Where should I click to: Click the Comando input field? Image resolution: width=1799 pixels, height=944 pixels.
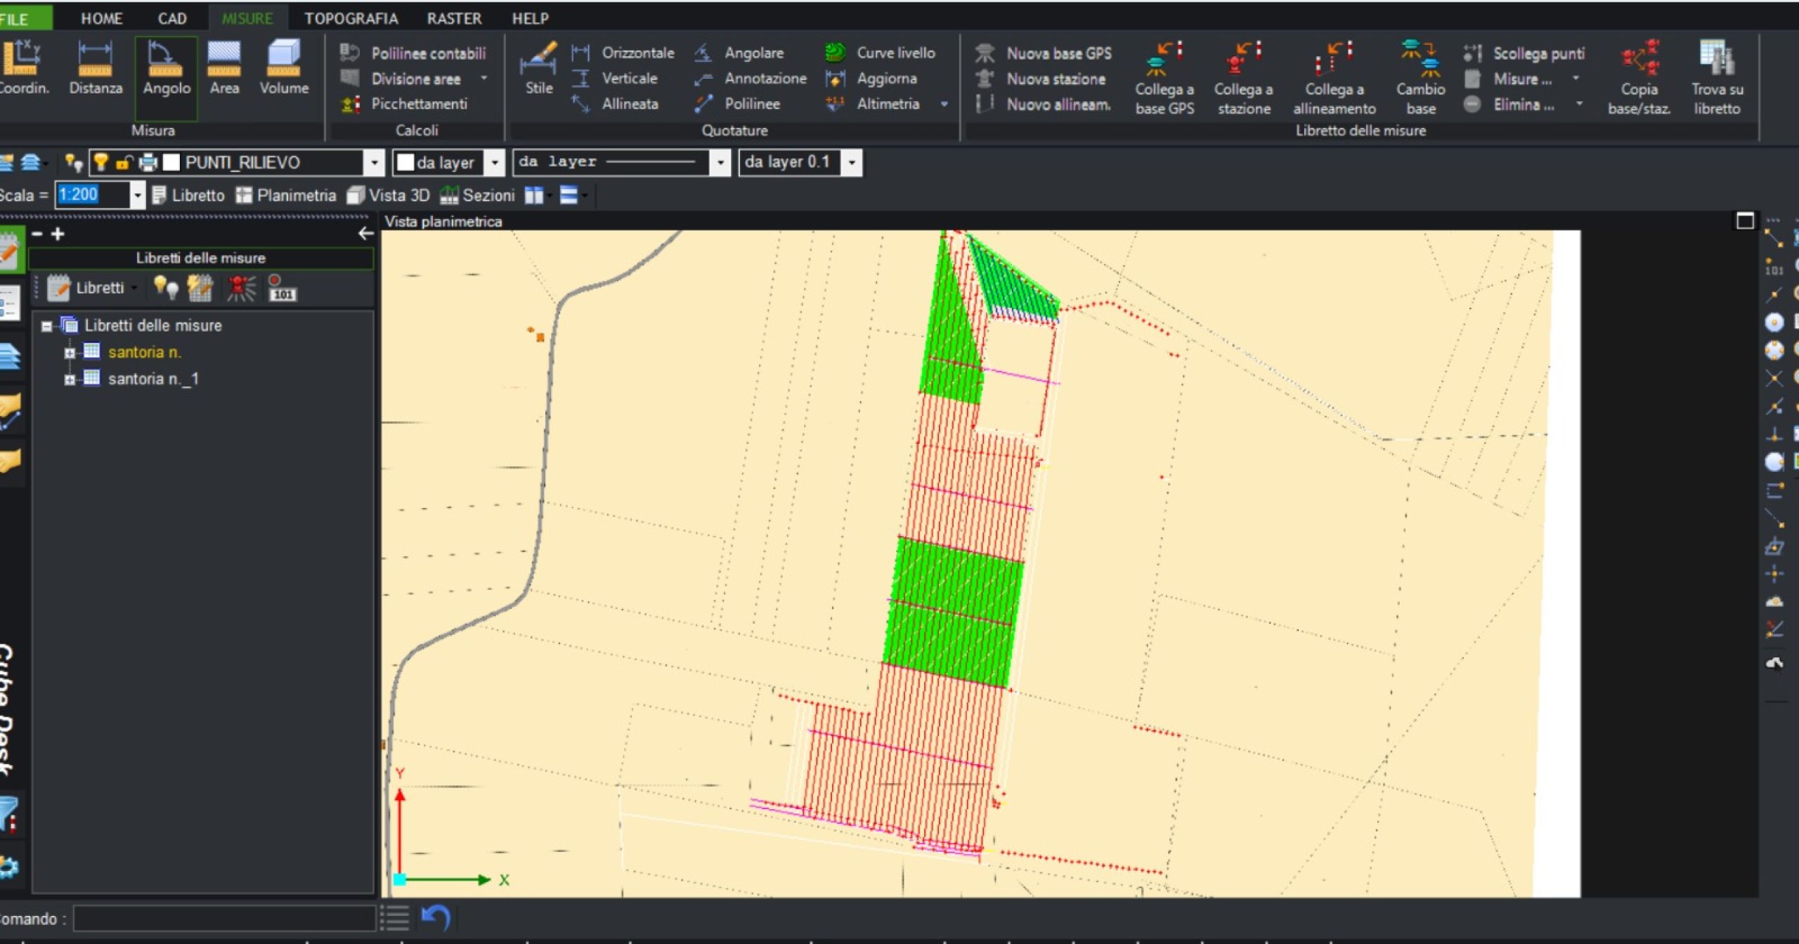[223, 918]
